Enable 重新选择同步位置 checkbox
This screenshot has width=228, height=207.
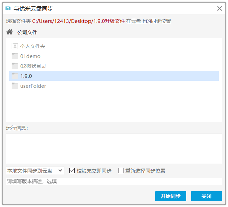coord(121,171)
